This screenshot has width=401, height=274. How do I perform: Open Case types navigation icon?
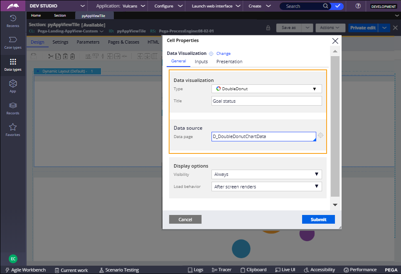(13, 42)
